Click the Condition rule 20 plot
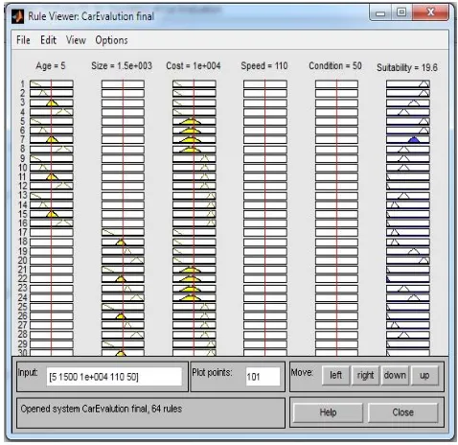 point(336,261)
